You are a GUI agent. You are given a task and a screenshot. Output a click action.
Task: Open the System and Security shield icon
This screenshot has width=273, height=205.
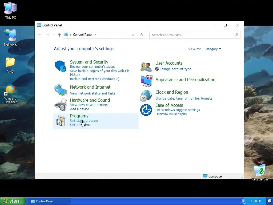pos(61,66)
